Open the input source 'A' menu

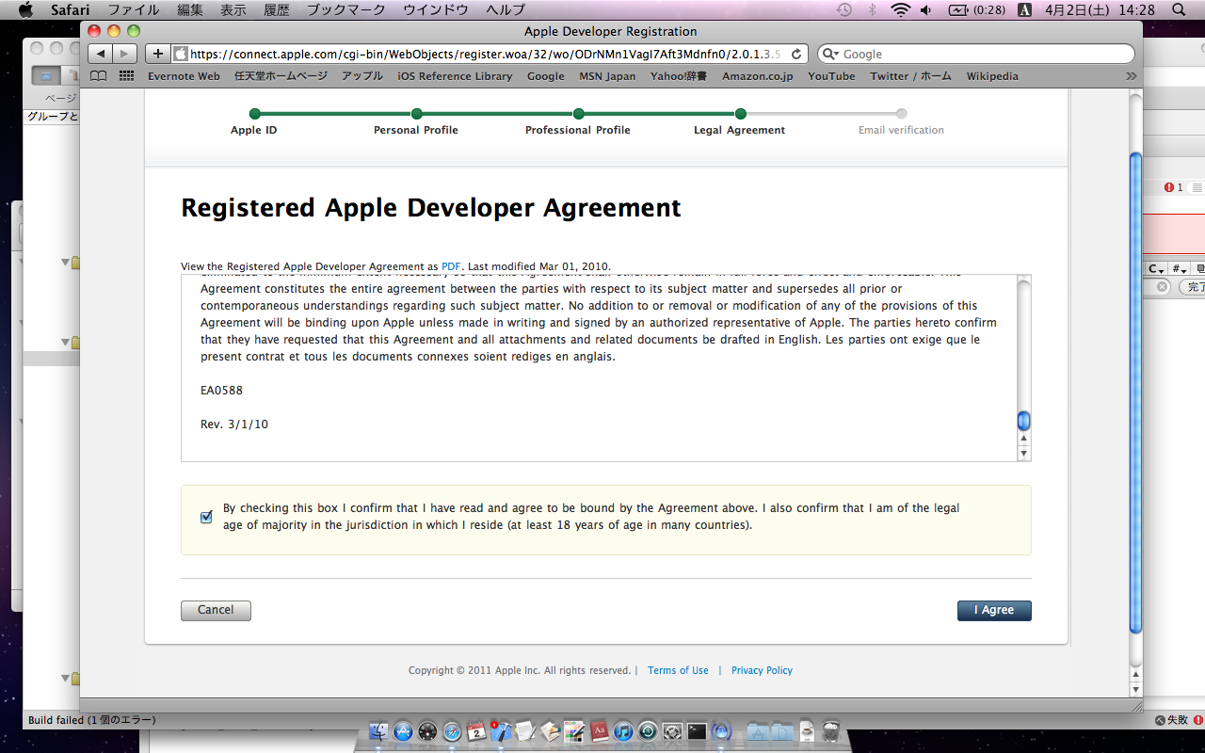click(1023, 9)
